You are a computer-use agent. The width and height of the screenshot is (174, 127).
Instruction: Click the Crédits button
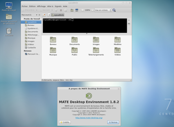coord(65,122)
